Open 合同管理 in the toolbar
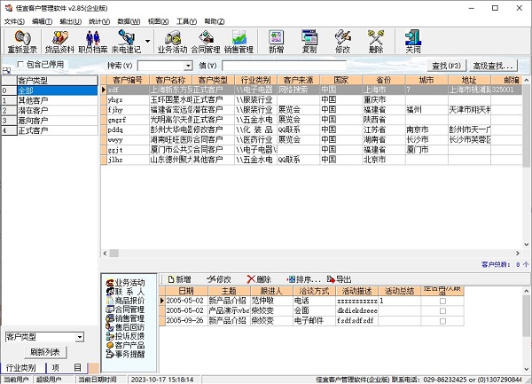Screen dimensions: 532x384 point(207,42)
